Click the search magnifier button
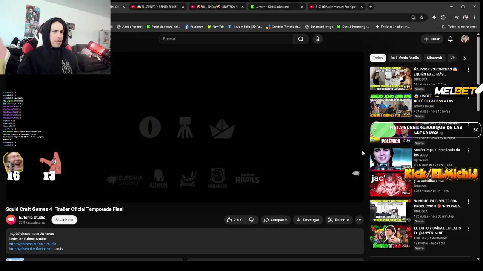Viewport: 483px width, 271px height. point(301,39)
